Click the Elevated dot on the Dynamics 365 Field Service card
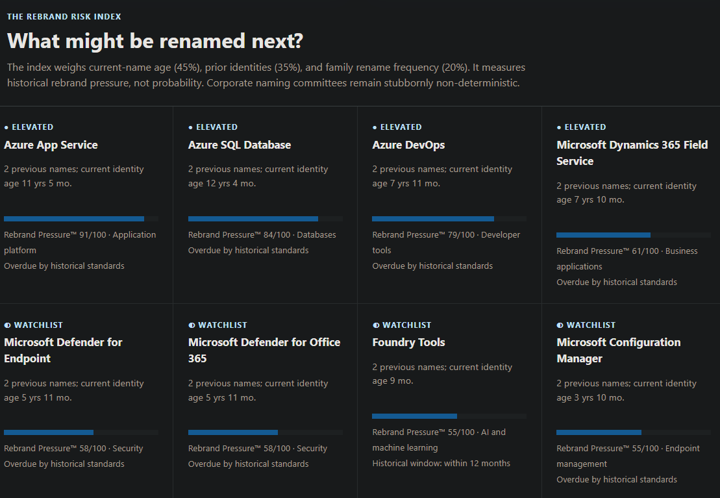Viewport: 720px width, 498px height. coord(559,127)
